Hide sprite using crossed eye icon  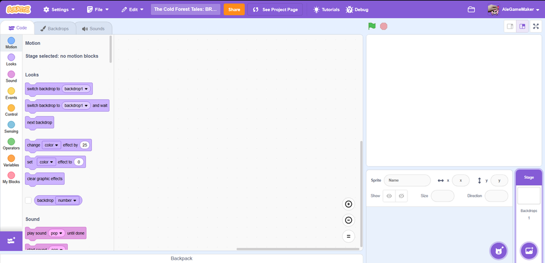point(401,196)
